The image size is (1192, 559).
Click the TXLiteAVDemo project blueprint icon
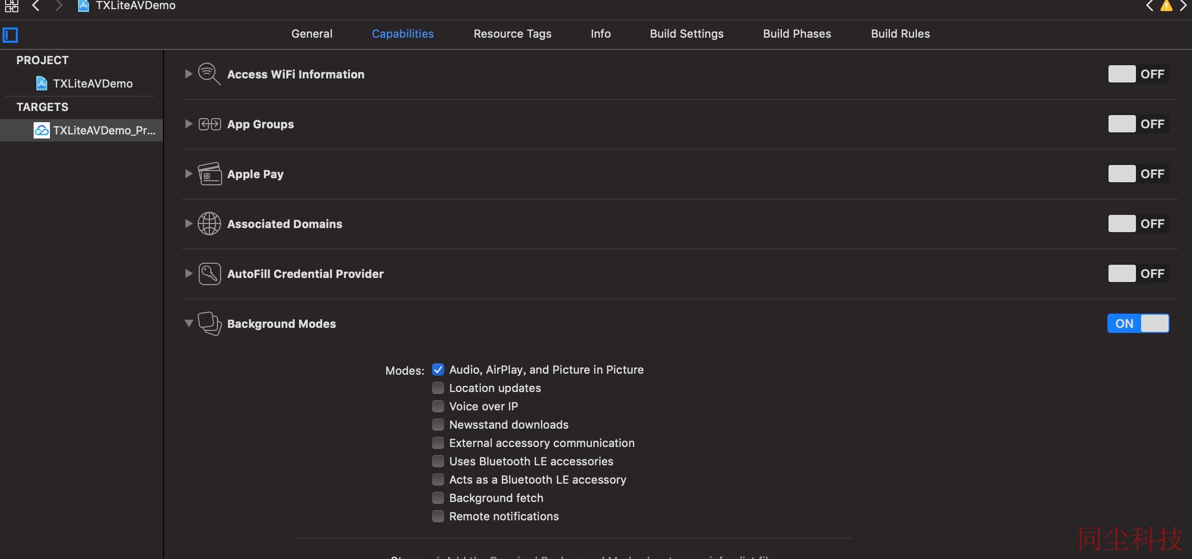coord(42,83)
